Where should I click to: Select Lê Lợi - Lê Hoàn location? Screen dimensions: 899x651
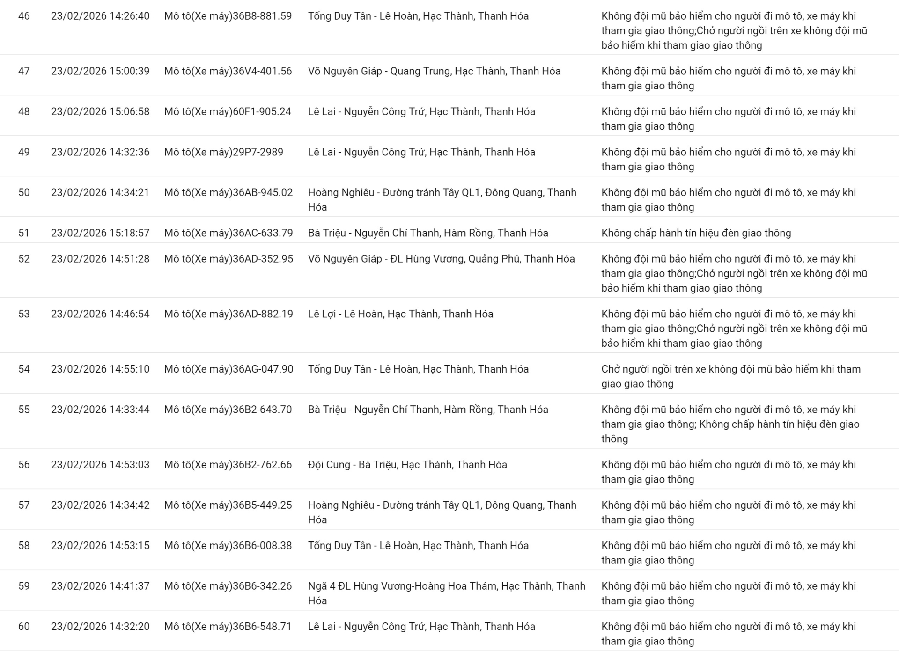coord(400,314)
